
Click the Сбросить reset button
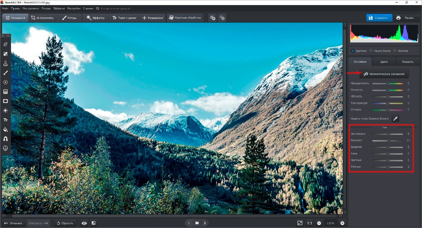pos(65,223)
